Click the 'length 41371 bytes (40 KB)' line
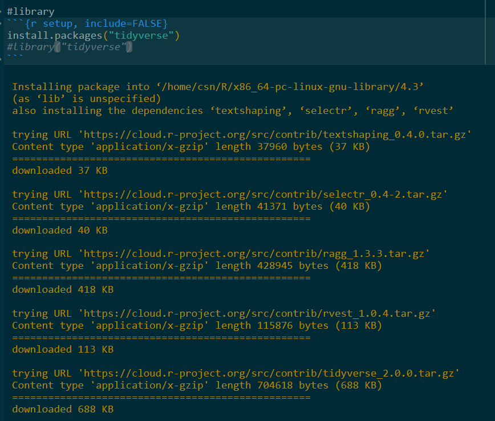Image resolution: width=495 pixels, height=421 pixels. click(x=191, y=207)
